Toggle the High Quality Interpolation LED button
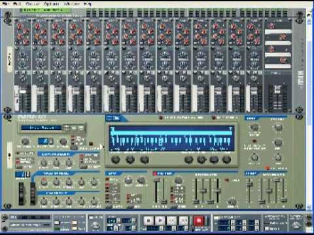 point(161,117)
